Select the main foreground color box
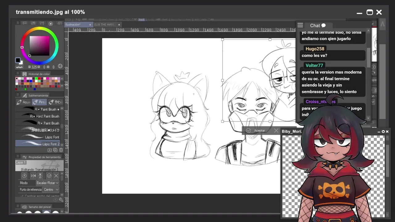 click(x=18, y=60)
